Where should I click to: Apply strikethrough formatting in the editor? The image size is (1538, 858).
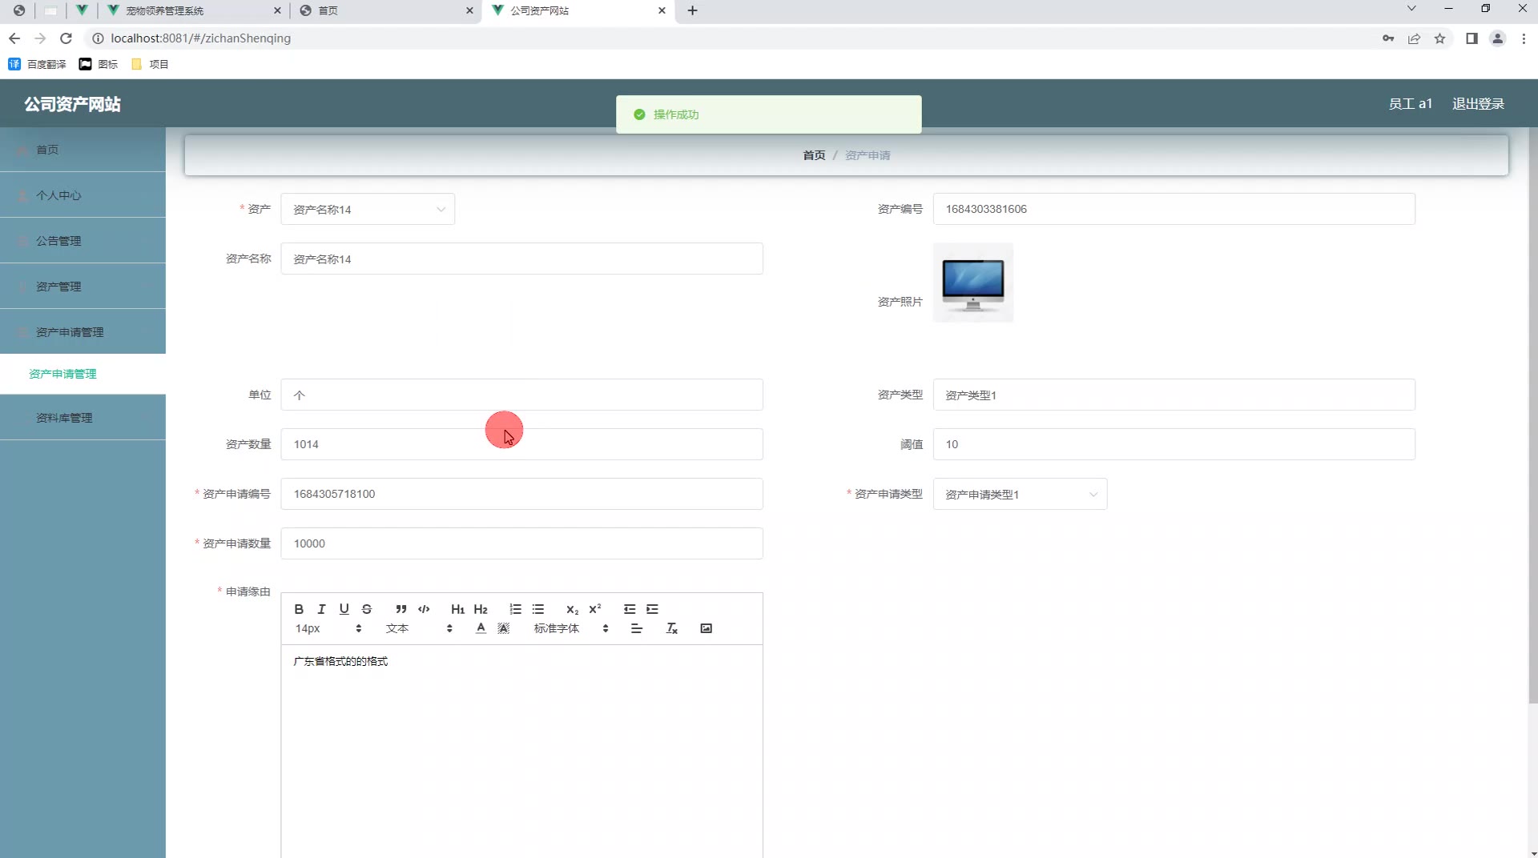(367, 609)
